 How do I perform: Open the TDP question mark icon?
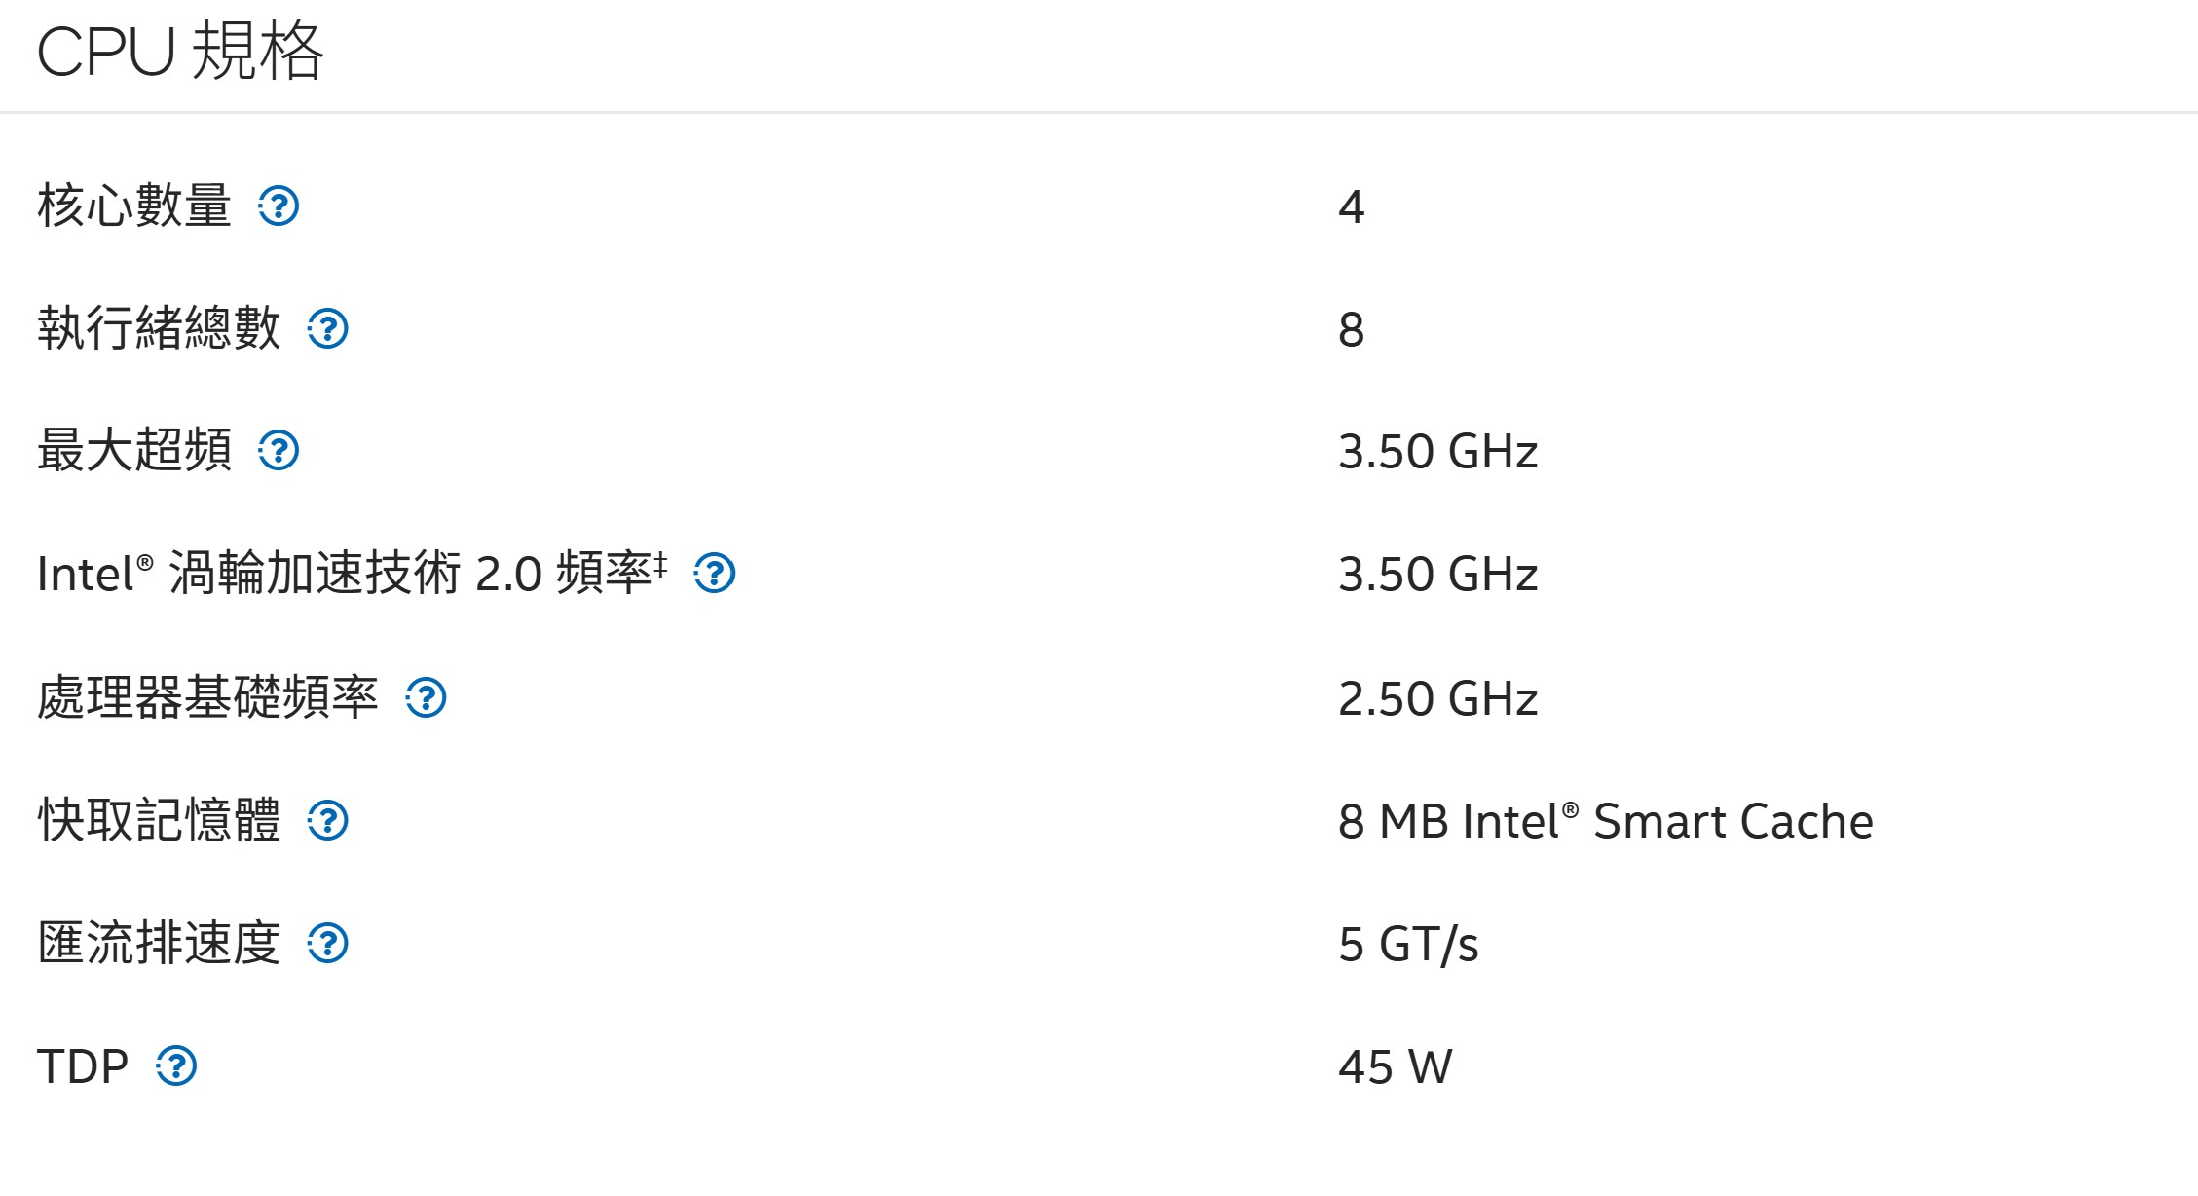click(176, 1066)
